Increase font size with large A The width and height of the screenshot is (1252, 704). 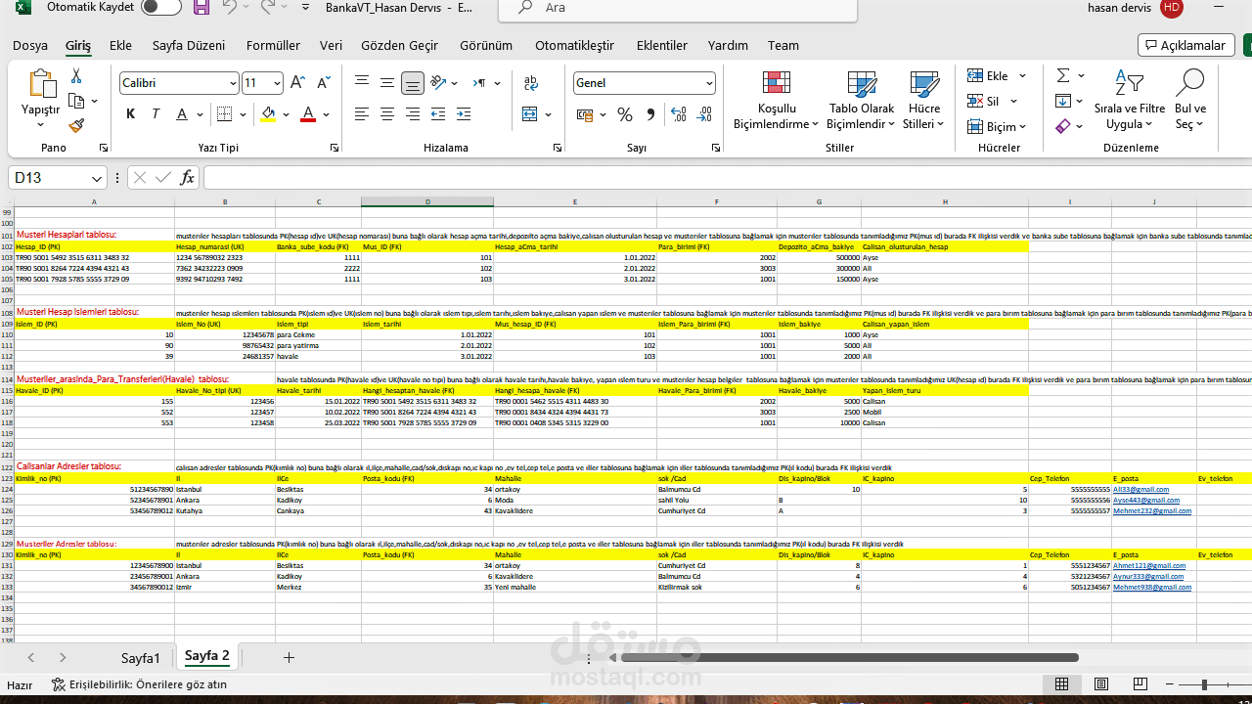point(298,83)
